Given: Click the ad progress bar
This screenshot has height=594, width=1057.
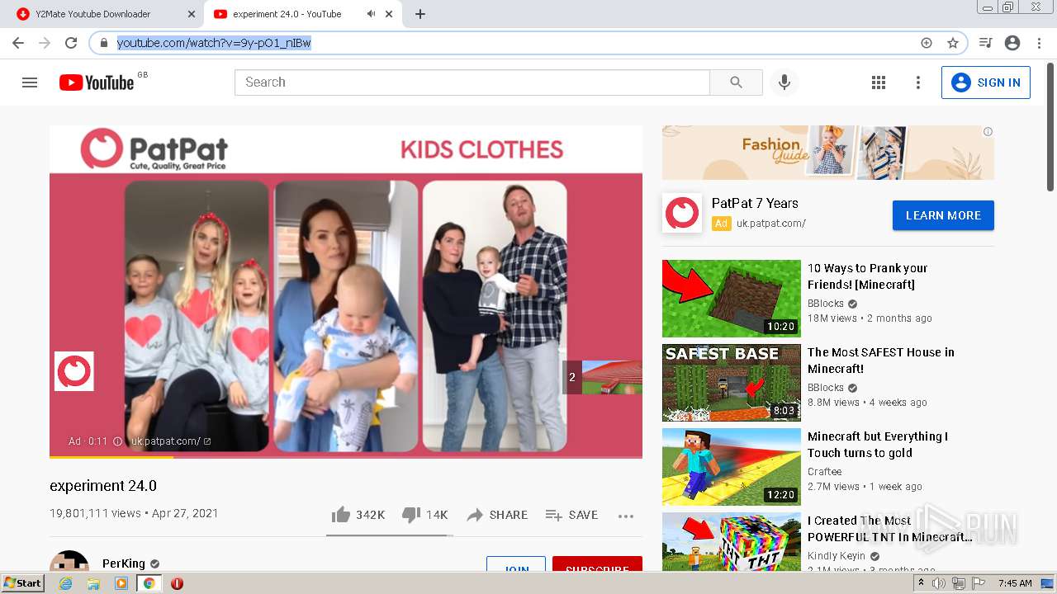Looking at the screenshot, I should (x=346, y=456).
